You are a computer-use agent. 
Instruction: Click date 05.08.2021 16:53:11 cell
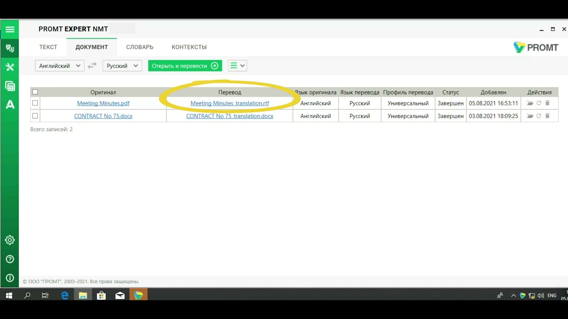pyautogui.click(x=493, y=103)
